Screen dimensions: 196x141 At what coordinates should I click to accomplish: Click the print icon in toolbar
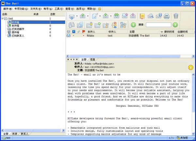[x=167, y=16]
